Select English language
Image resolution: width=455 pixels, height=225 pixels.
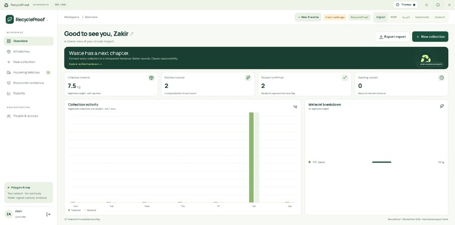(x=380, y=17)
